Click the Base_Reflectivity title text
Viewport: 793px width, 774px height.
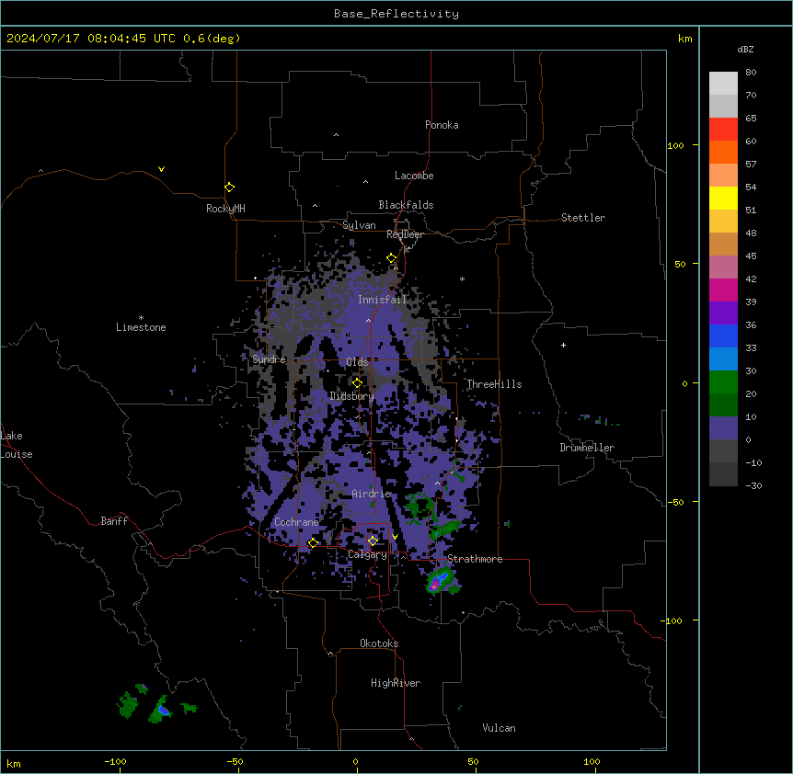click(x=396, y=14)
